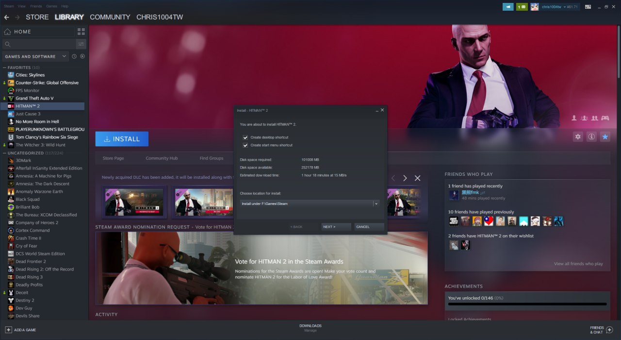Click friend 黑熊fmk avatar

click(454, 195)
